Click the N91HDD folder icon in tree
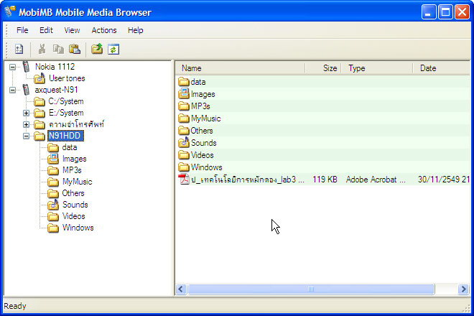 click(39, 136)
